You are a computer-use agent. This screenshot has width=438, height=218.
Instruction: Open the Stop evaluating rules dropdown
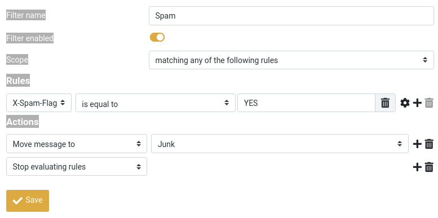click(77, 167)
